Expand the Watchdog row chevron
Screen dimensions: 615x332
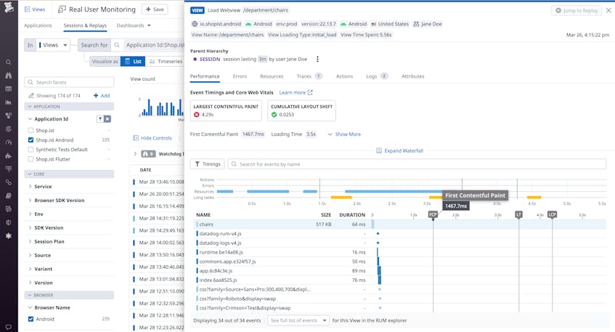pos(135,154)
